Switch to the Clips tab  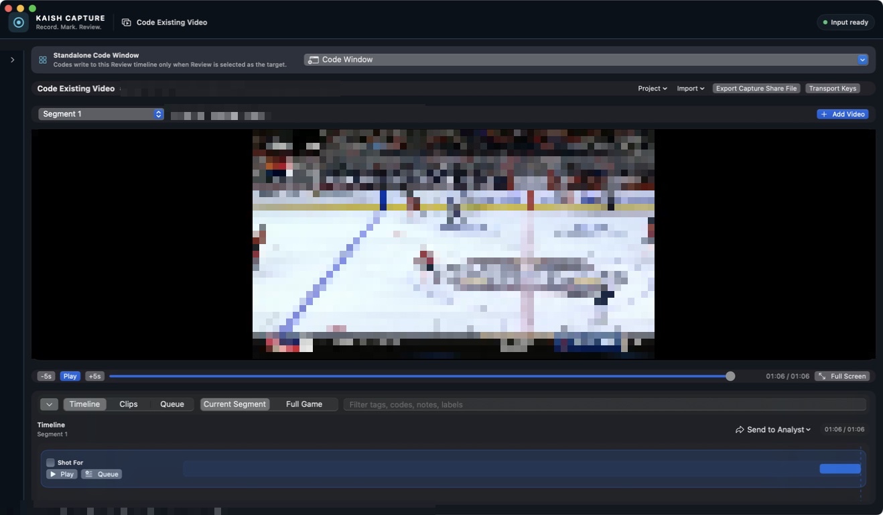129,404
